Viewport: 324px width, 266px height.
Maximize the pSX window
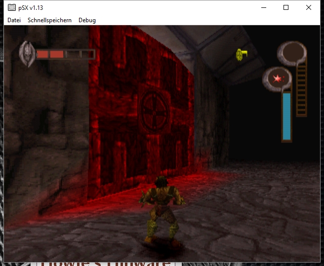pyautogui.click(x=286, y=7)
